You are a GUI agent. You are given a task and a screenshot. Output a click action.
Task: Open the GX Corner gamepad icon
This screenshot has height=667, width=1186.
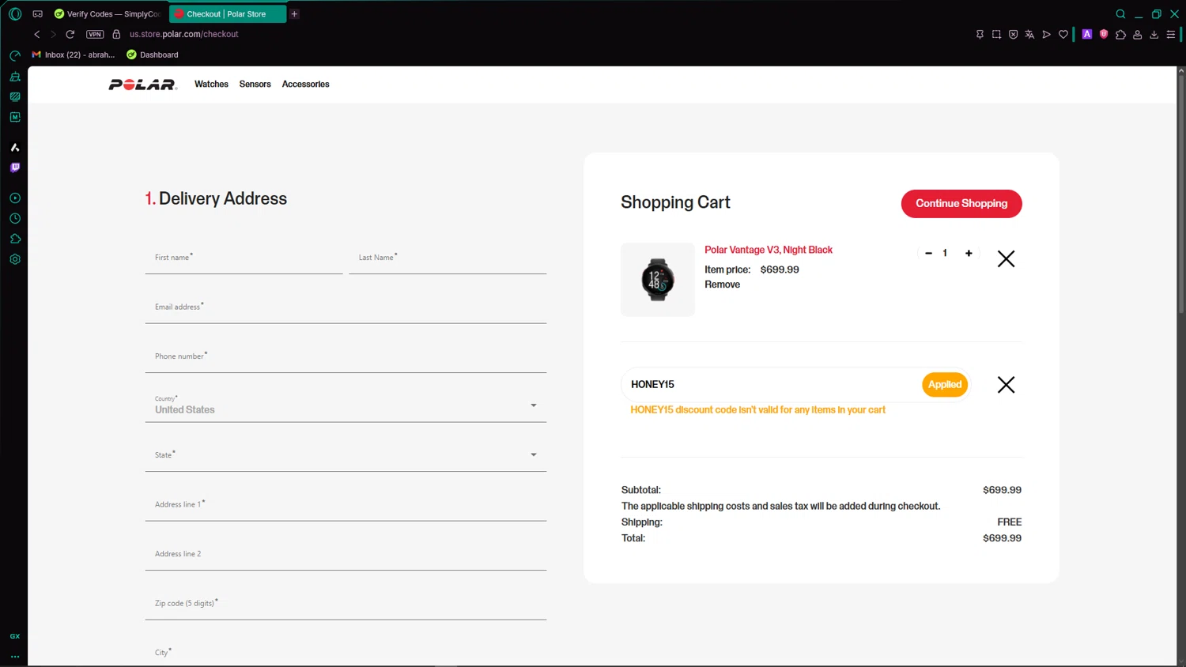(37, 14)
